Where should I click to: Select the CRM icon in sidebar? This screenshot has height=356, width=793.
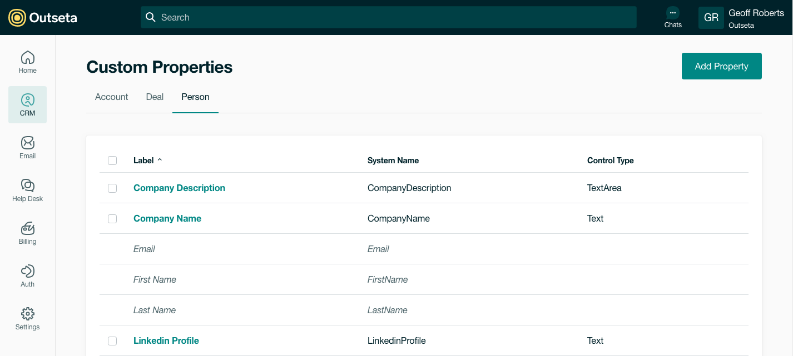tap(27, 104)
